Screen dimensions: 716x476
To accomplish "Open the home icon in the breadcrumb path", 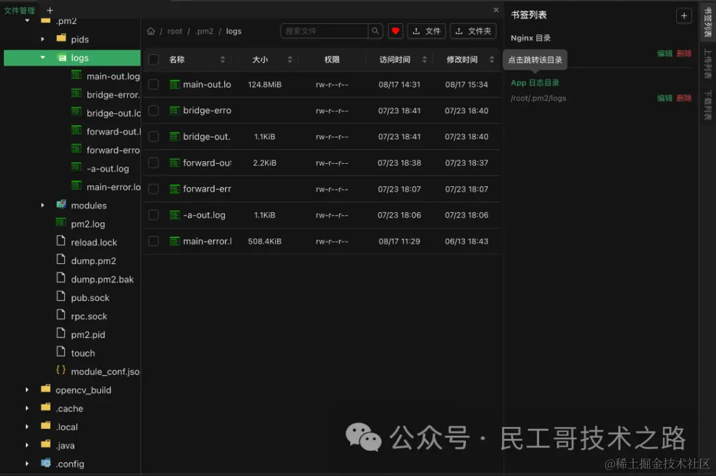I will tap(150, 30).
